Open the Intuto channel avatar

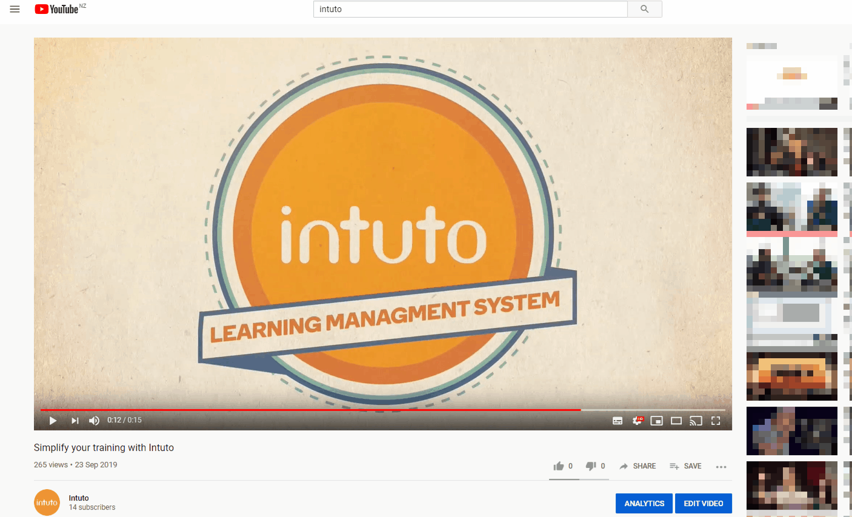47,502
